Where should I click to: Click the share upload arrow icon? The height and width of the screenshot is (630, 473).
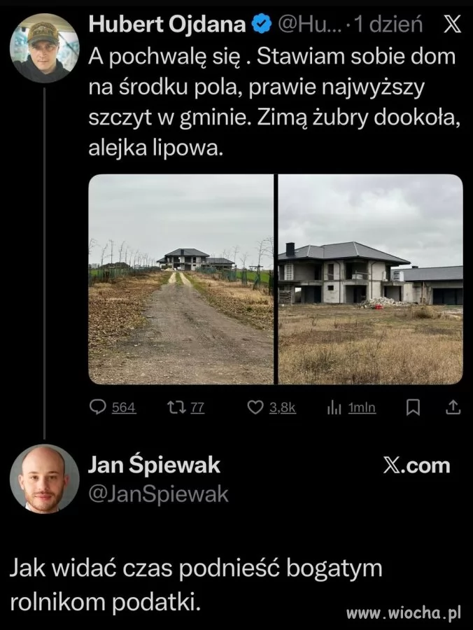(453, 407)
